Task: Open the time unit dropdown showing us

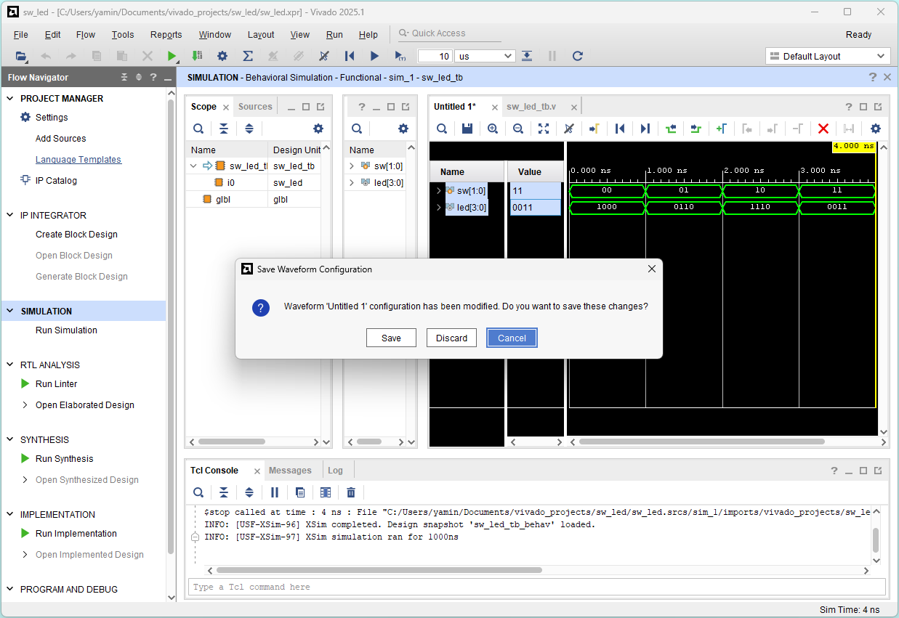Action: 485,56
